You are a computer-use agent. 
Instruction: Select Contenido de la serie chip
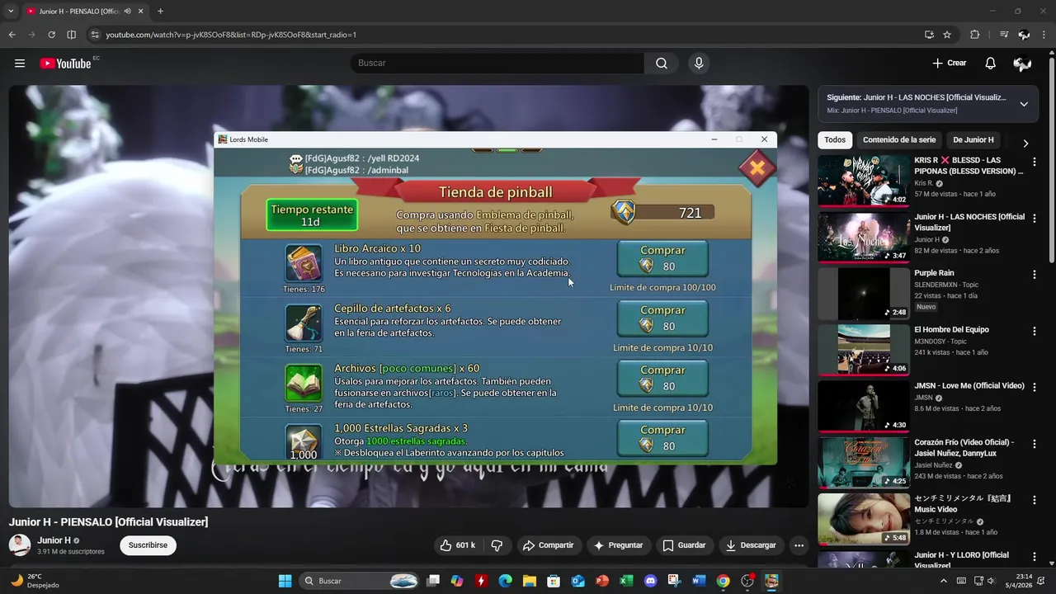click(899, 140)
